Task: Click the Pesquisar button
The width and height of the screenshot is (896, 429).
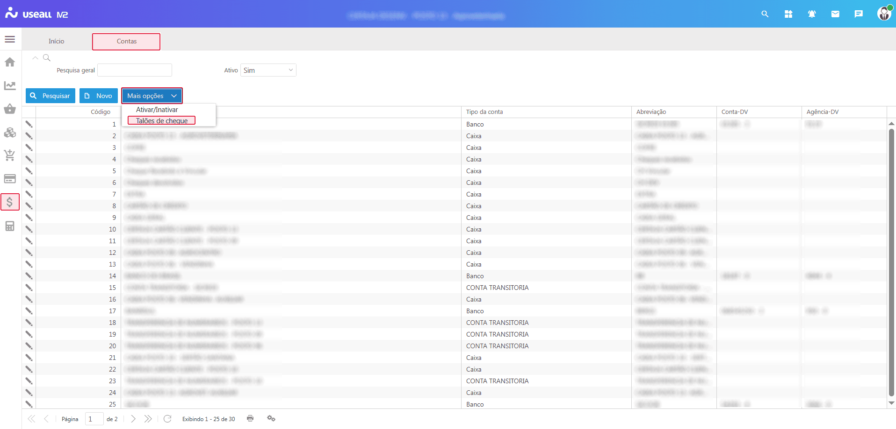Action: click(51, 96)
